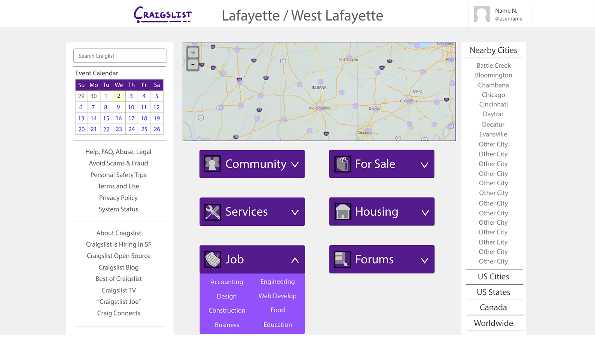Zoom out on the map
This screenshot has height=337, width=595.
[193, 64]
